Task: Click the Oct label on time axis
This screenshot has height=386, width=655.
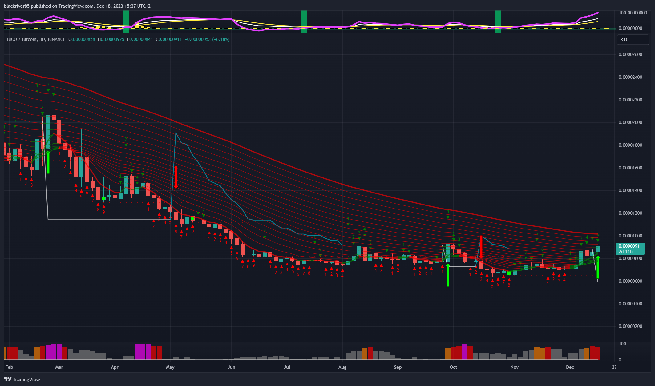Action: (453, 367)
